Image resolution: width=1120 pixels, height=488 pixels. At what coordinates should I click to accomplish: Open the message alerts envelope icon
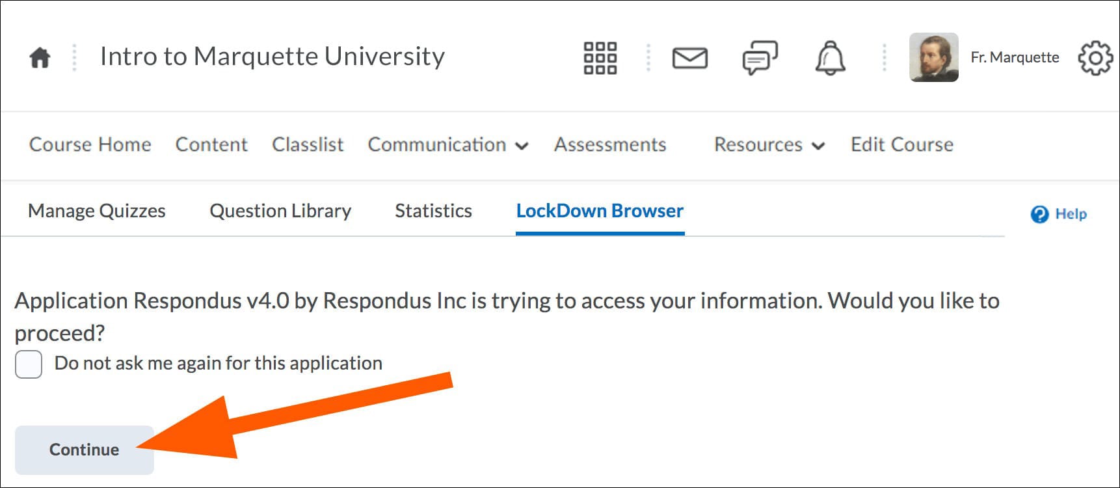point(689,58)
